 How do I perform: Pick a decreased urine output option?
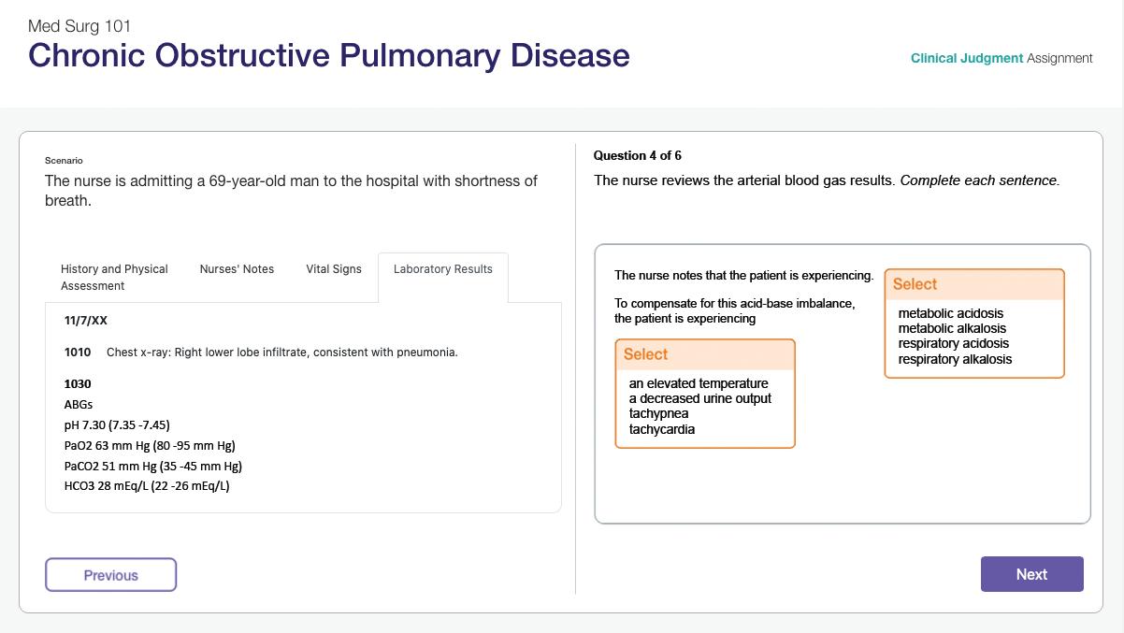click(x=699, y=398)
